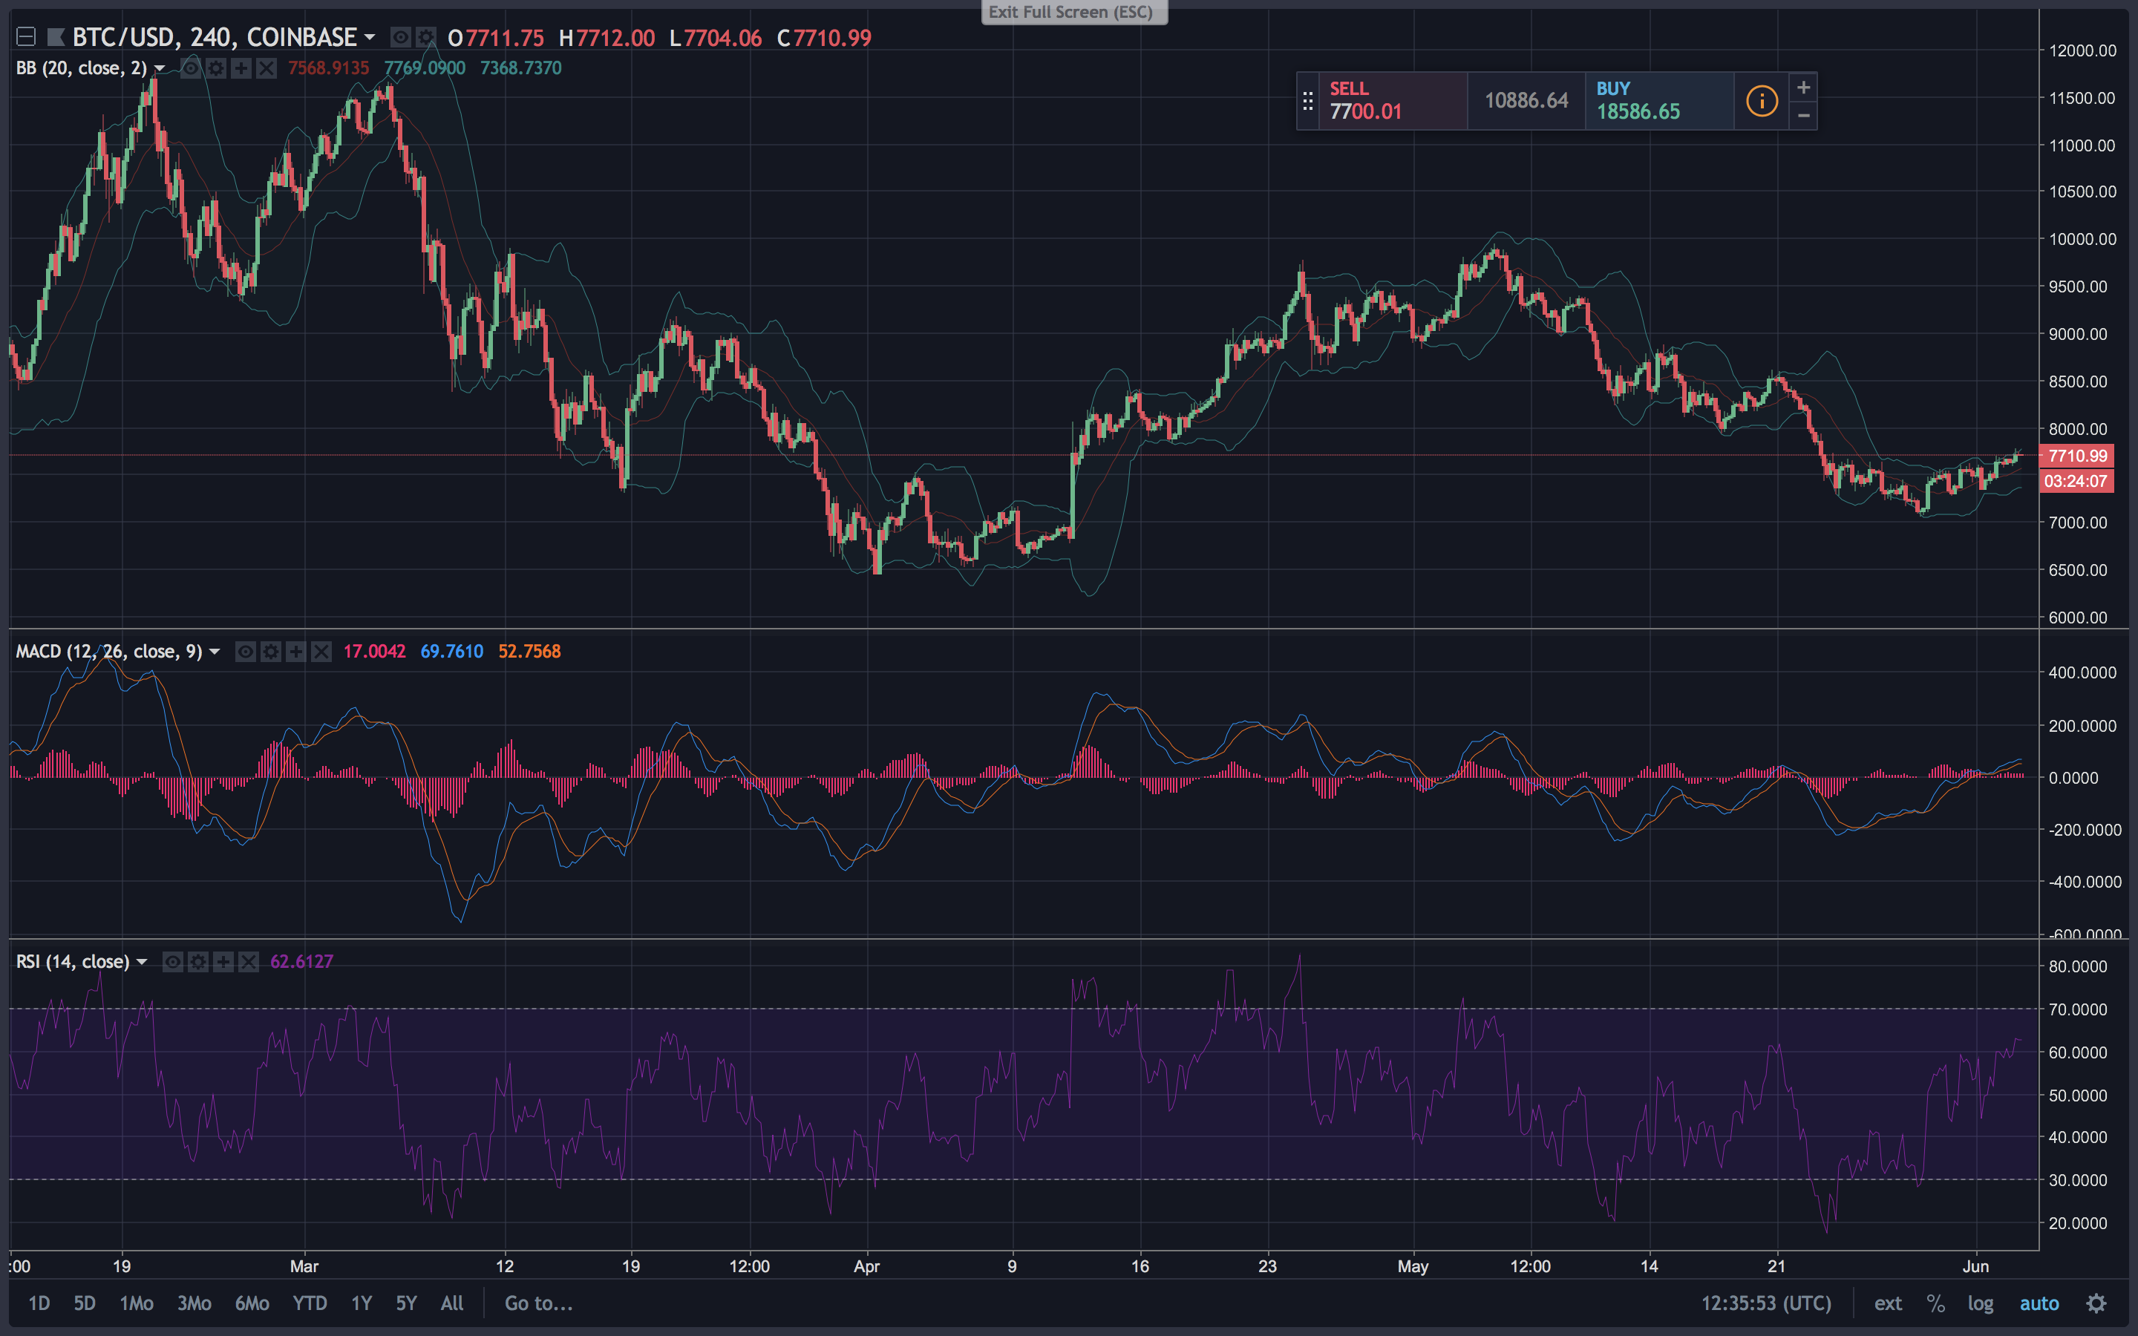Click the BB basis value 7568.9135

point(329,68)
